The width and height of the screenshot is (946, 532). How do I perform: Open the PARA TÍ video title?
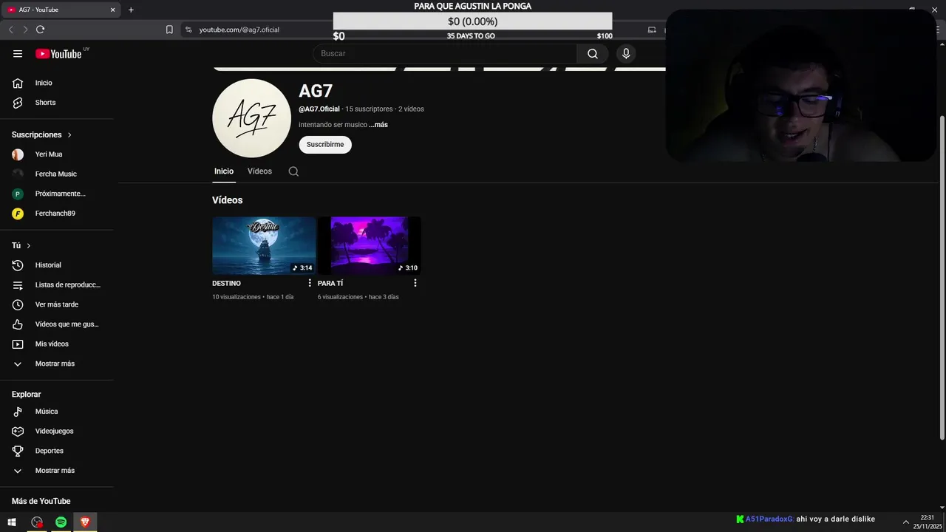point(330,283)
